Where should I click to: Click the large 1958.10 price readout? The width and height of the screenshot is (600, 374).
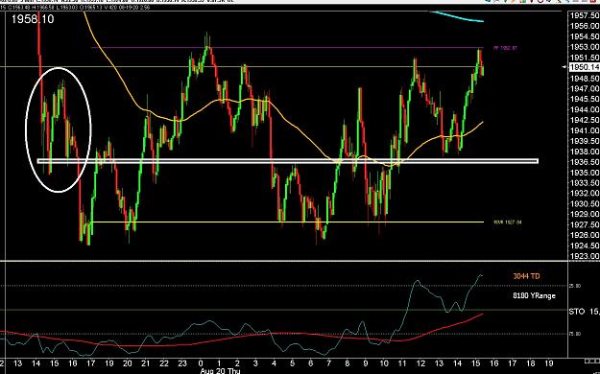(x=33, y=19)
